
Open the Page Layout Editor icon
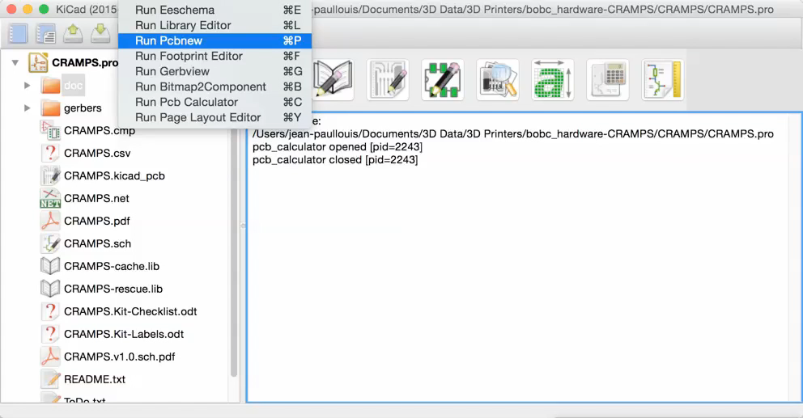(x=663, y=79)
